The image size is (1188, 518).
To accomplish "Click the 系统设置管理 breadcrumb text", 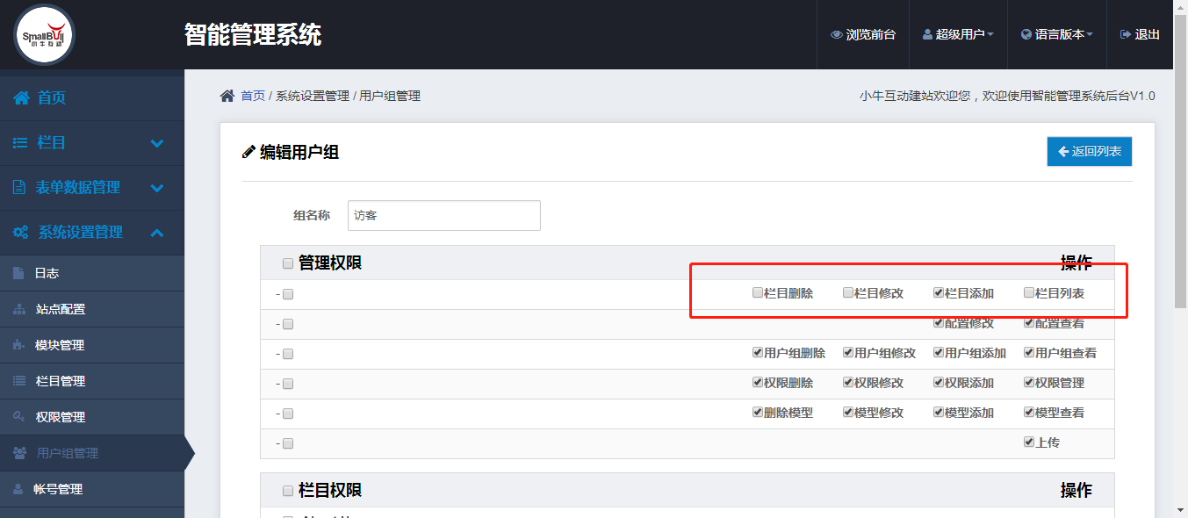I will 313,96.
